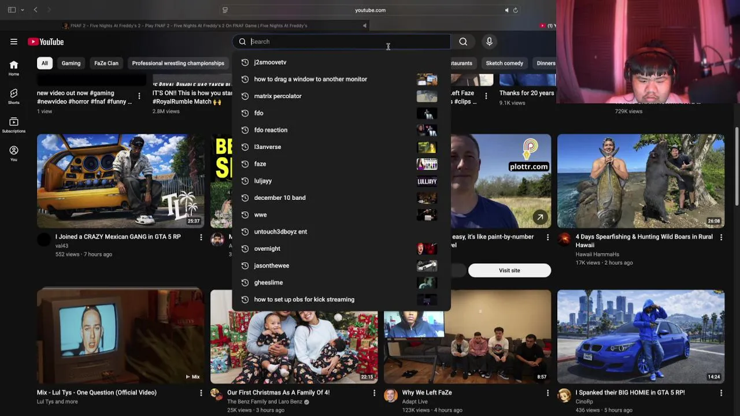
Task: Click the YouTube logo
Action: (46, 42)
